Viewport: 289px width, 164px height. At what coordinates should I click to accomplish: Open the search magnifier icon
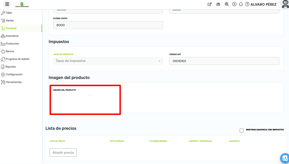227,4
